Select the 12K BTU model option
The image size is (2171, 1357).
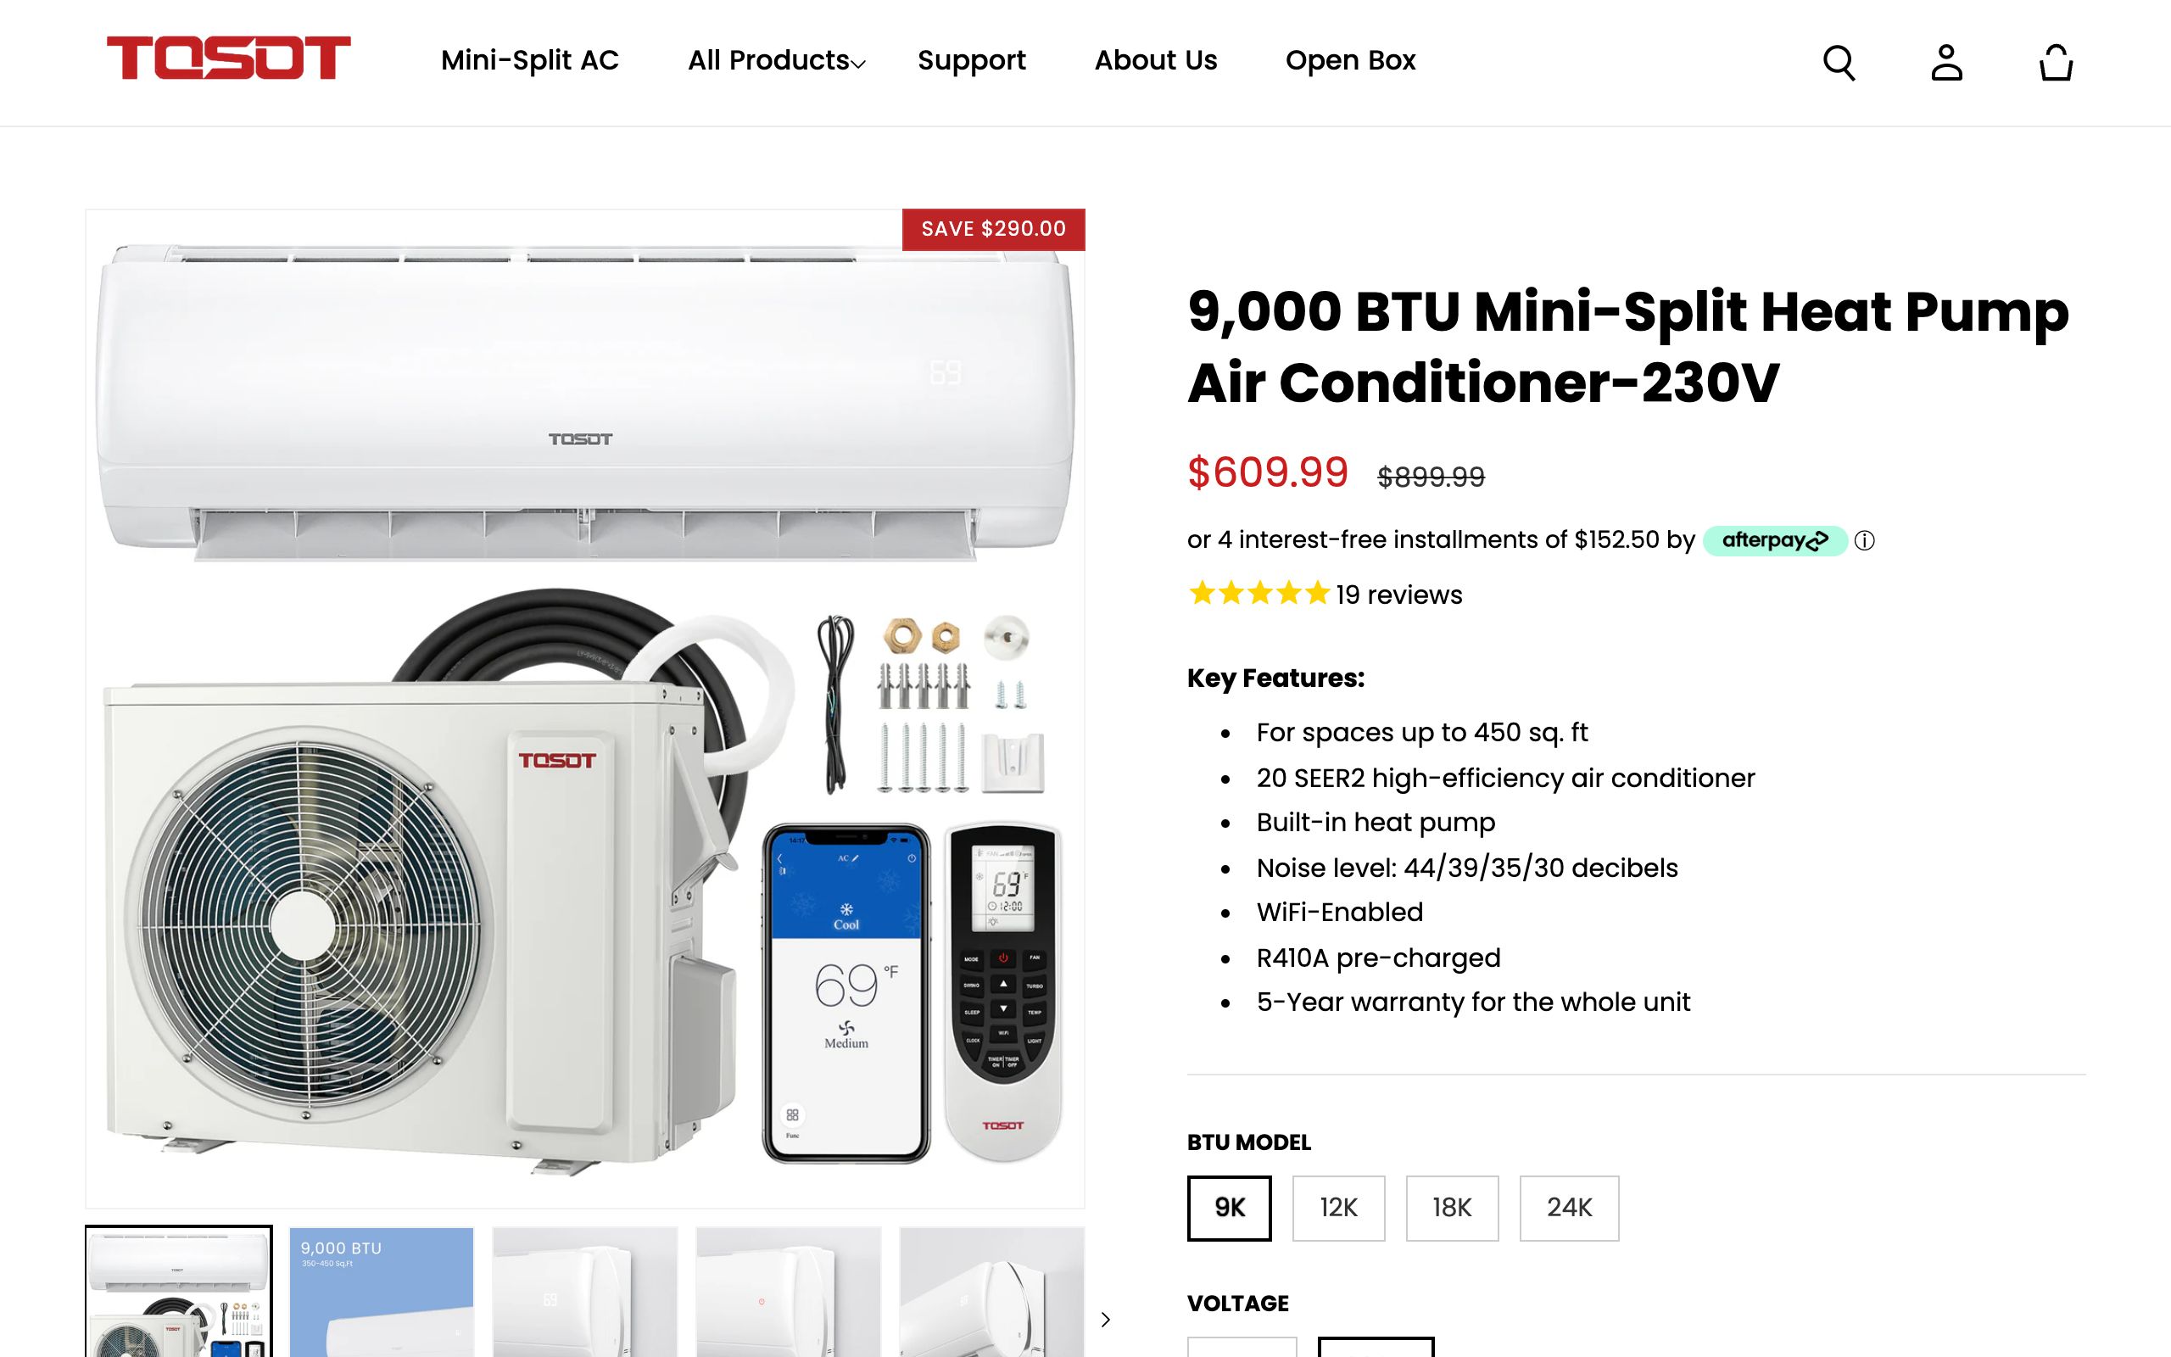point(1338,1208)
